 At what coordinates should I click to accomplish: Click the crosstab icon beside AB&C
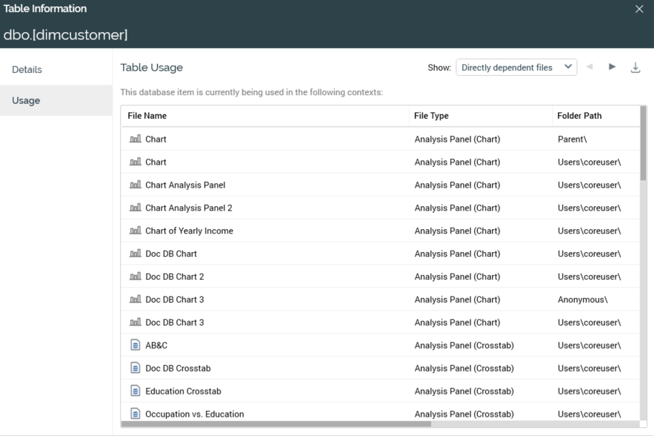click(x=135, y=345)
